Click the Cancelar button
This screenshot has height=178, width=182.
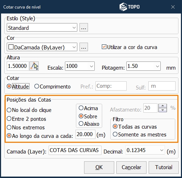tap(131, 167)
